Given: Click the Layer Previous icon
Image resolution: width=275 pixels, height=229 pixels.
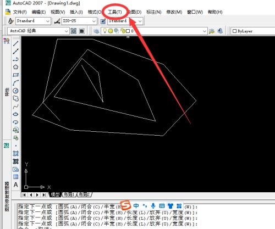Looking at the screenshot, I should click(220, 31).
